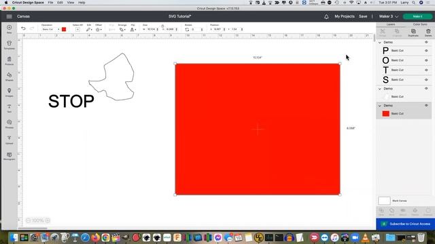The width and height of the screenshot is (435, 244).
Task: Open the View menu
Action: click(71, 3)
